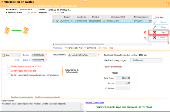The width and height of the screenshot is (170, 112).
Task: Click the V Temprana legend label
Action: (x=57, y=48)
